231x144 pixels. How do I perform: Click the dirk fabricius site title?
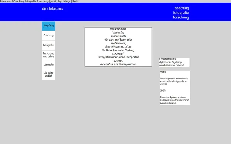pyautogui.click(x=52, y=8)
